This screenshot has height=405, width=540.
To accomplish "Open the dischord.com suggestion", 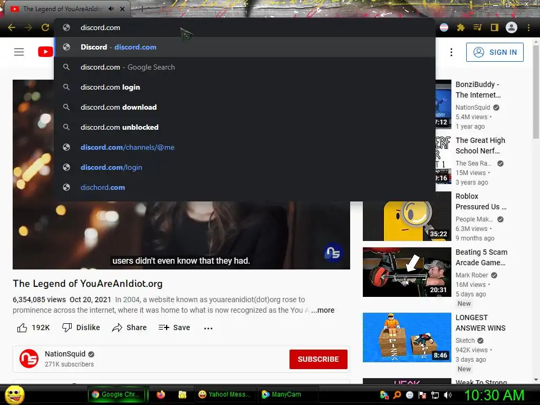I will coord(245,187).
